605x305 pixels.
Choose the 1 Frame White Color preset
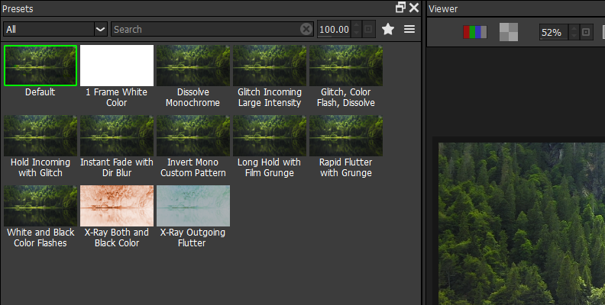pyautogui.click(x=117, y=66)
